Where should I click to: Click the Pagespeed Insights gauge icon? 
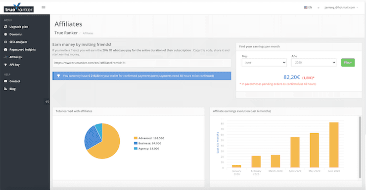pos(5,49)
